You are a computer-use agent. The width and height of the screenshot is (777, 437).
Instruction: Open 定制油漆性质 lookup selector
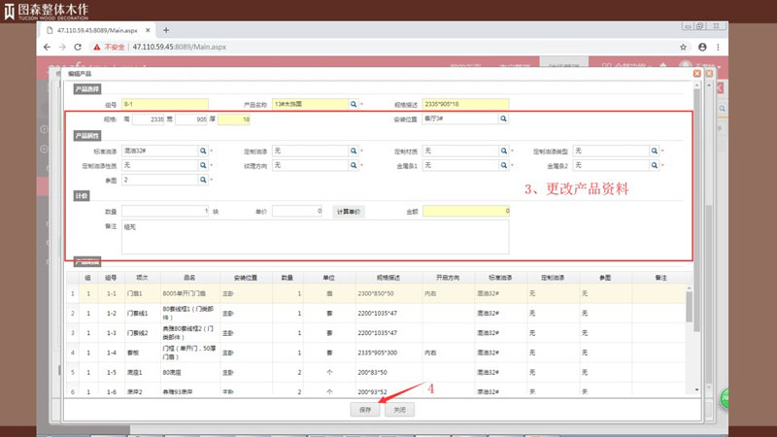(x=203, y=166)
